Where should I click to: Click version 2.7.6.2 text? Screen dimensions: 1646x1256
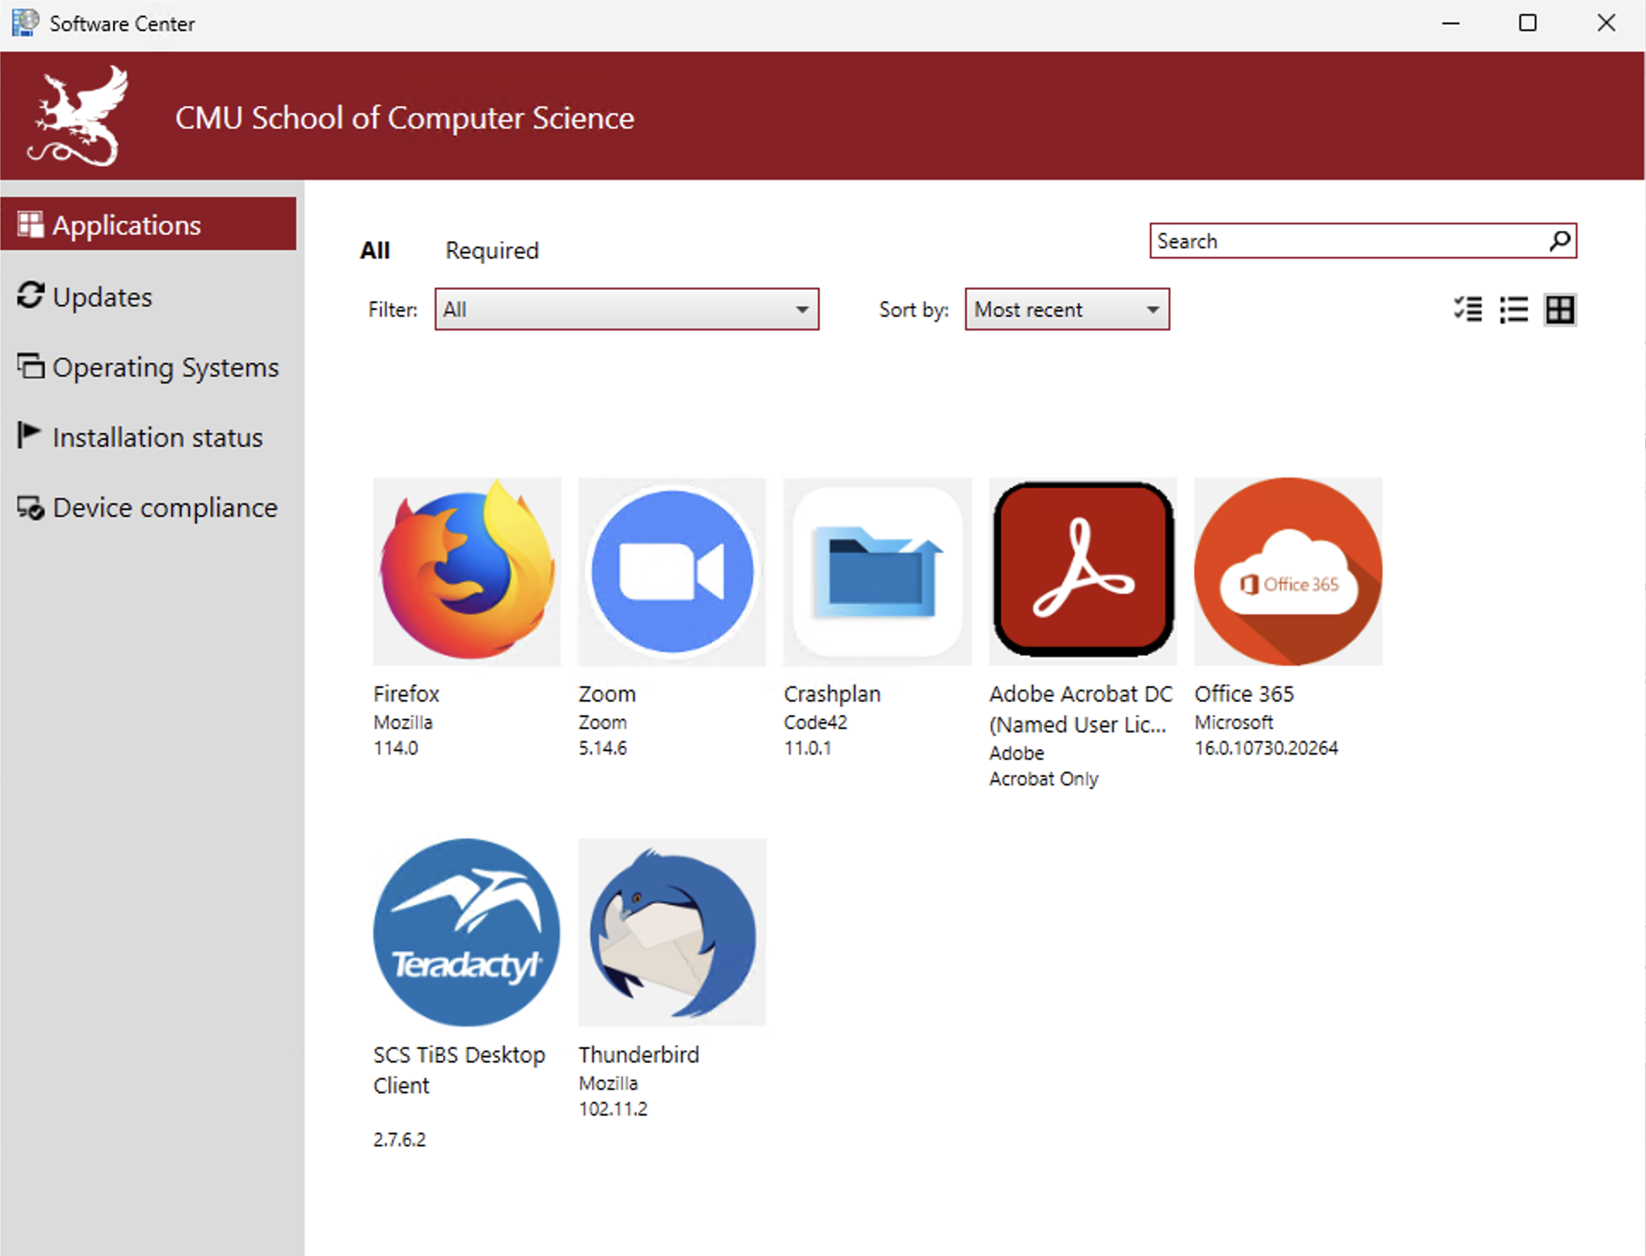400,1140
